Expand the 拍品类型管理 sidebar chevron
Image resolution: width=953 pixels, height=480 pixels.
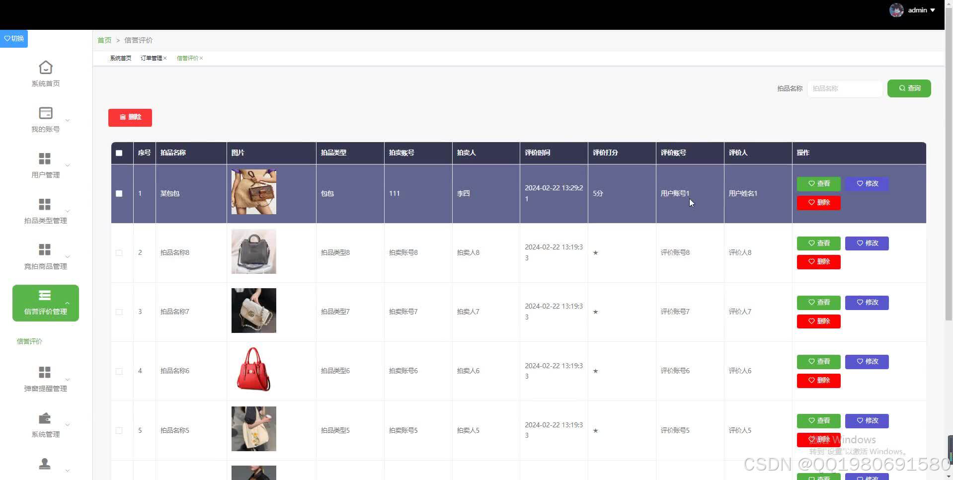tap(68, 211)
